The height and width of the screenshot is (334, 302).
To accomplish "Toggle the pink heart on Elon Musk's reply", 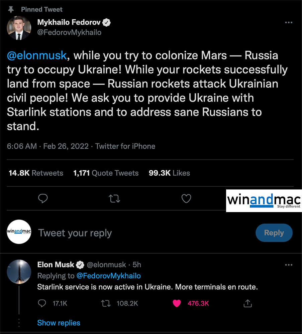I will [x=177, y=303].
